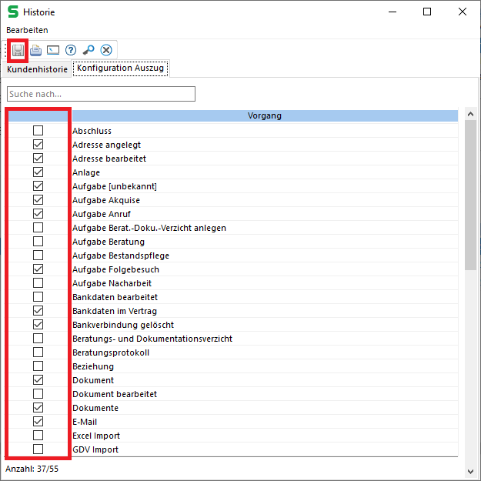Screen dimensions: 481x481
Task: Uncheck the Adresse angelegt checkbox
Action: click(x=38, y=145)
